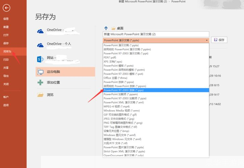Select JPEG 文件交换格式 (*.jpg)
244x168 pixels.
pyautogui.click(x=156, y=119)
